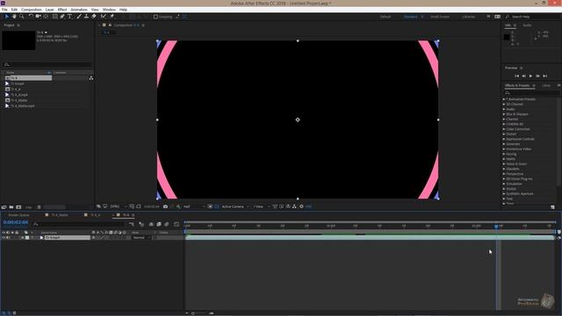Select the Roto Brush tool
The height and width of the screenshot is (316, 562).
tap(104, 17)
